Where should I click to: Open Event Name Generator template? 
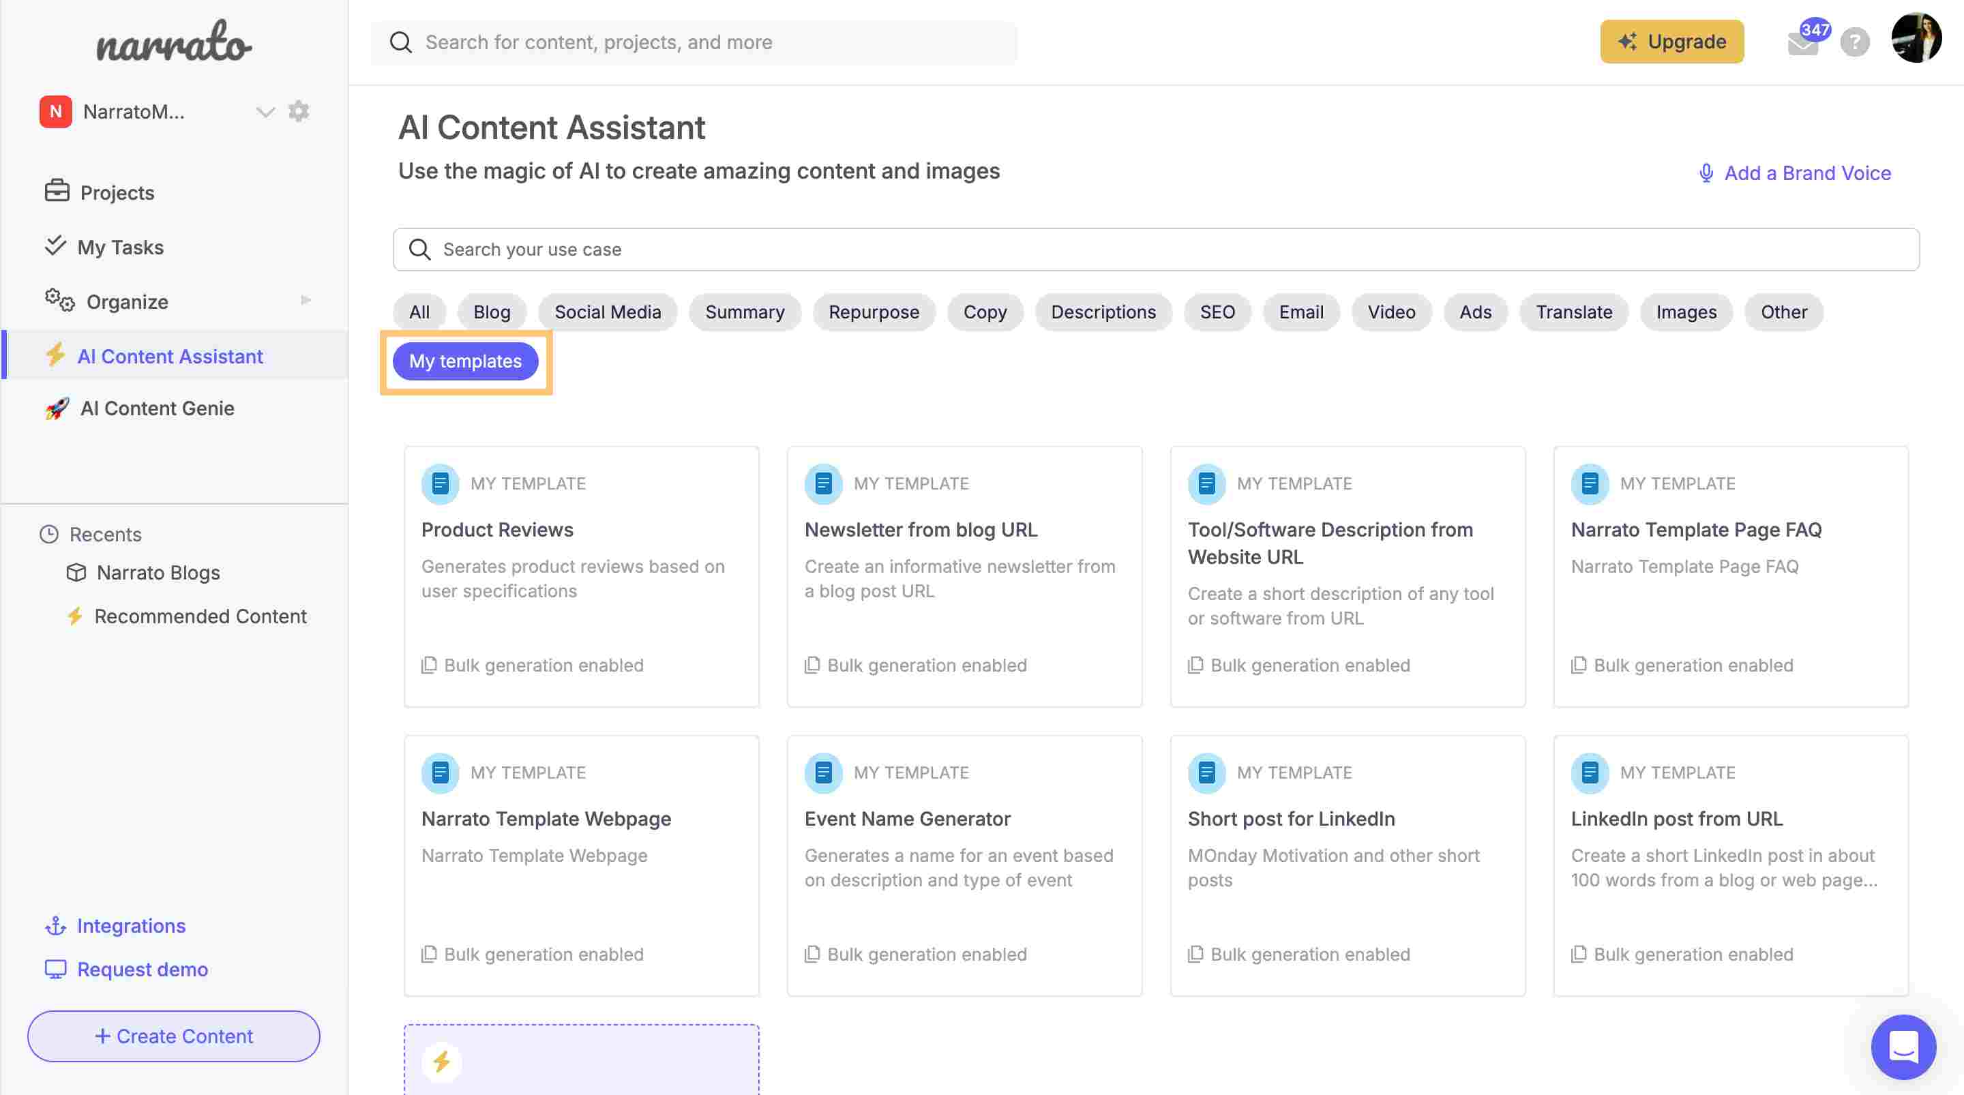(x=964, y=865)
